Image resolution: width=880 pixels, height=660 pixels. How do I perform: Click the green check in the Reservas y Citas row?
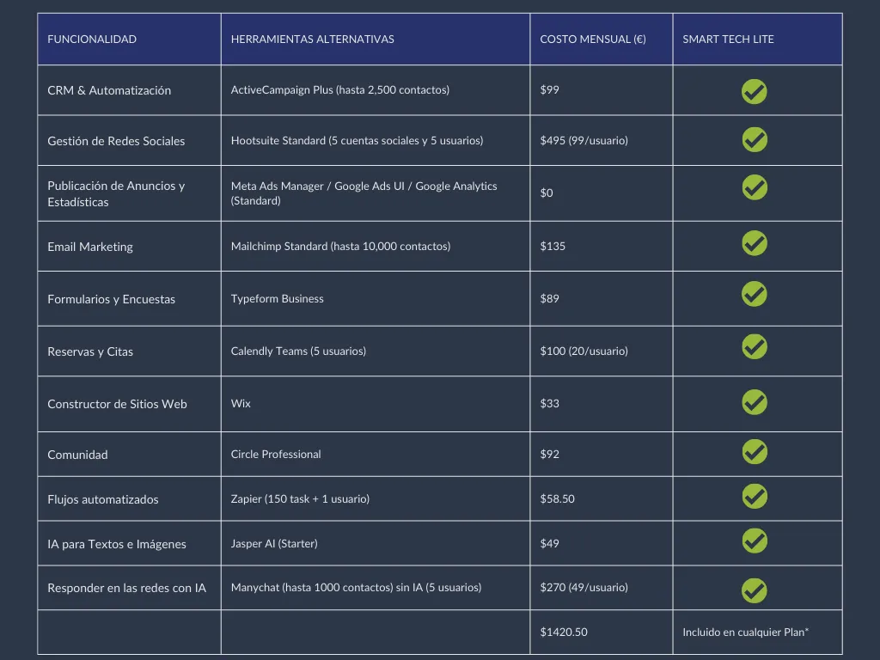click(755, 347)
